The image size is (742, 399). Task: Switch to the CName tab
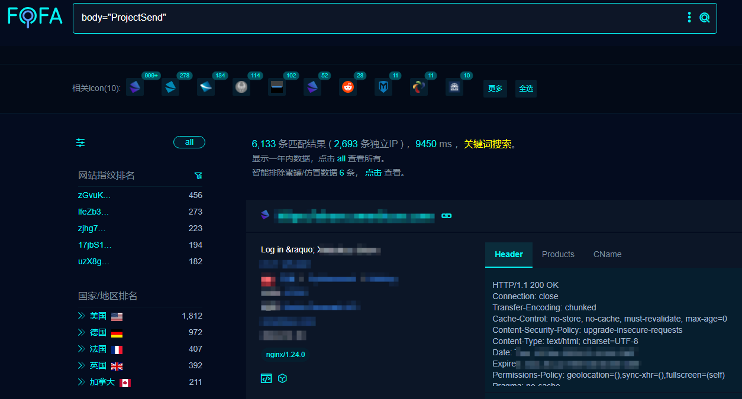click(x=607, y=254)
